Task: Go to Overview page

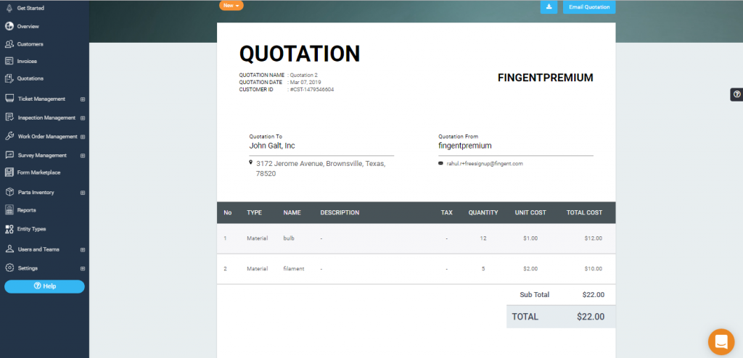Action: [28, 27]
